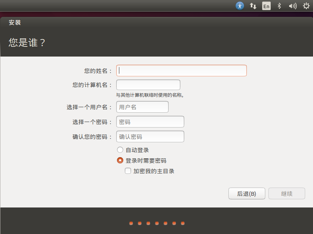The height and width of the screenshot is (234, 313).
Task: Click the 继续 button
Action: click(287, 193)
